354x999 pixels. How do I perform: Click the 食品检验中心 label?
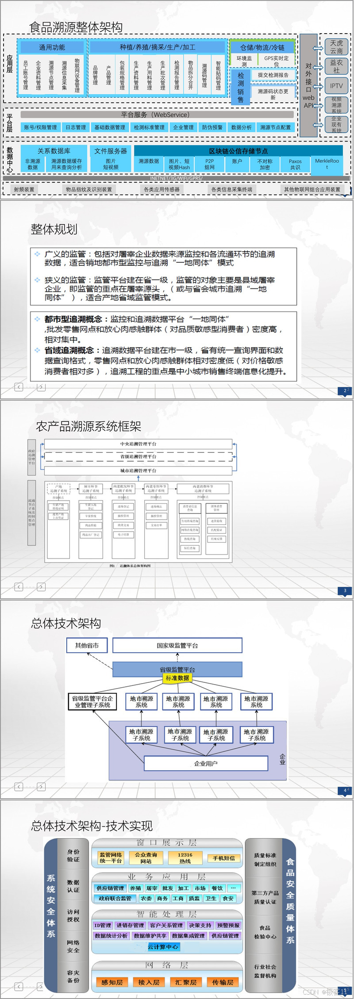pos(265,932)
